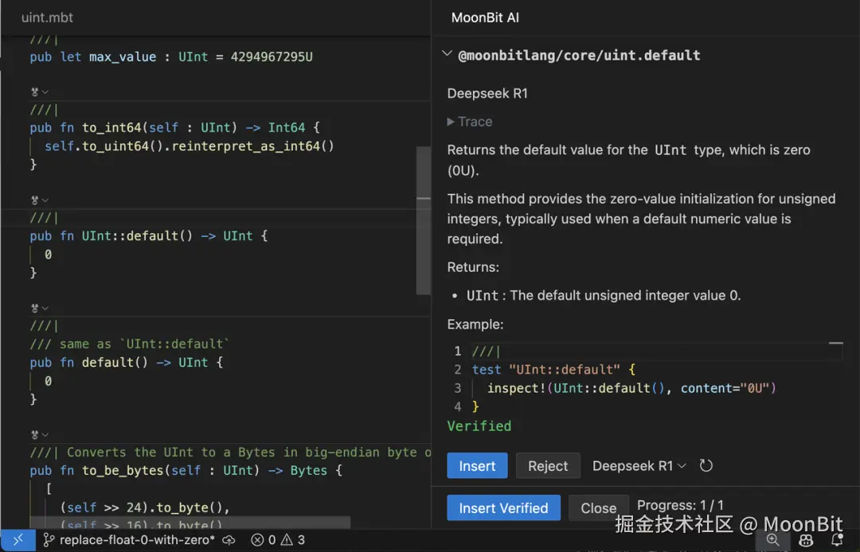Click 'pub let max_value' code line

[171, 57]
